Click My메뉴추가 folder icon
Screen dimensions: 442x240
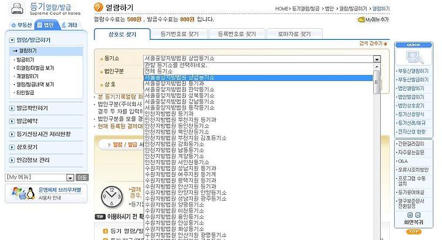tap(361, 20)
